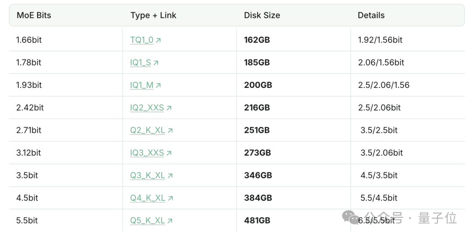Click external arrow icon beside IQ1_S
This screenshot has width=472, height=237.
pos(156,63)
